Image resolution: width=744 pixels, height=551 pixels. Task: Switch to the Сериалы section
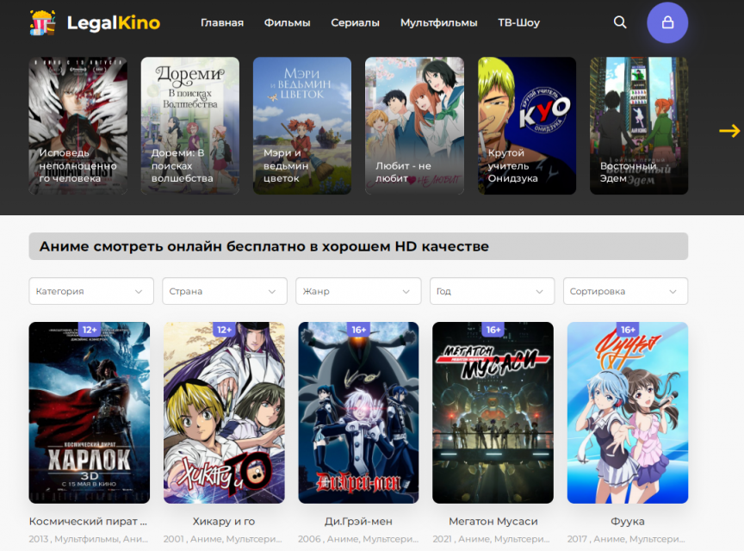point(355,22)
